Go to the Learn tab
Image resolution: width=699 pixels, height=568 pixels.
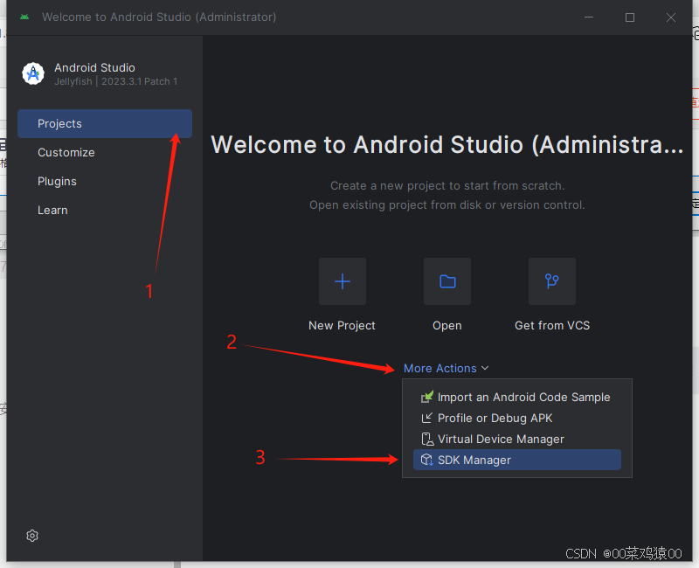point(105,210)
